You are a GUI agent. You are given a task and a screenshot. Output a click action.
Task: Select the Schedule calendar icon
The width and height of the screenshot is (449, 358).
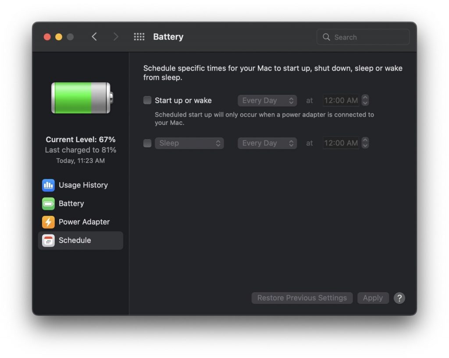pos(48,240)
